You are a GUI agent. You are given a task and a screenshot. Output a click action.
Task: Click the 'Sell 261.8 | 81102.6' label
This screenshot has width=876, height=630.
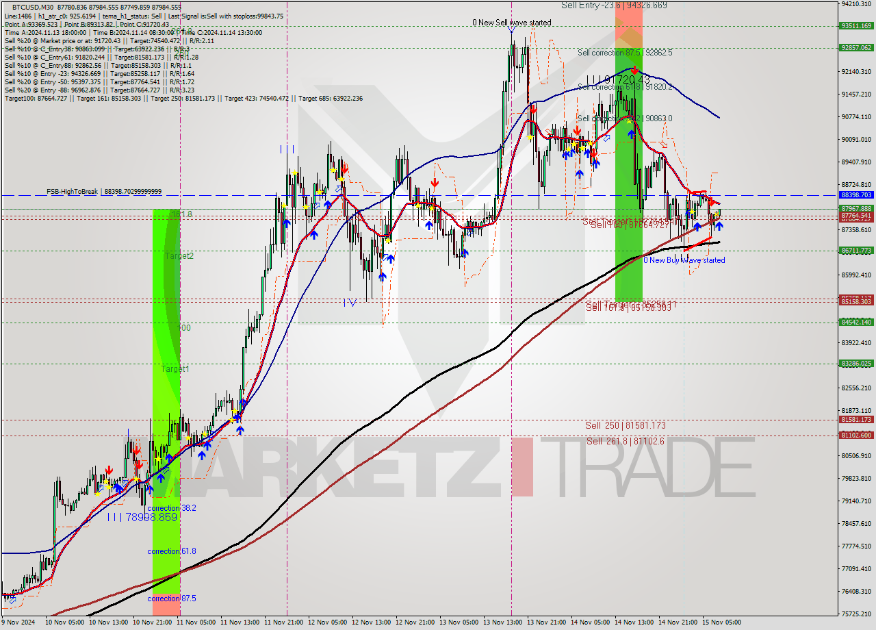pyautogui.click(x=625, y=441)
